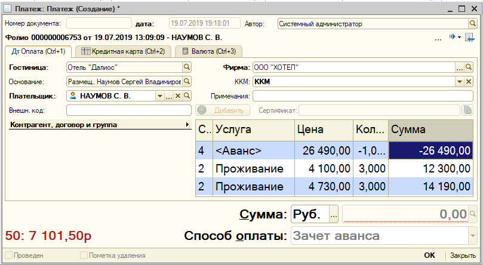483x265 pixels.
Task: Select cell with sum -26 490,00
Action: [430, 150]
